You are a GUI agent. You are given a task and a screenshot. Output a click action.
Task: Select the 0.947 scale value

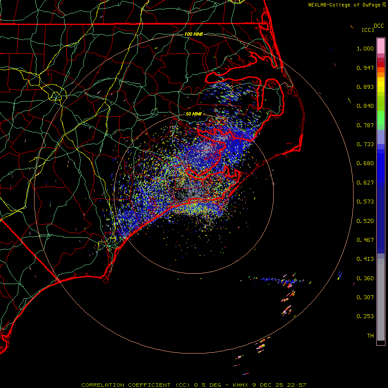[x=365, y=68]
